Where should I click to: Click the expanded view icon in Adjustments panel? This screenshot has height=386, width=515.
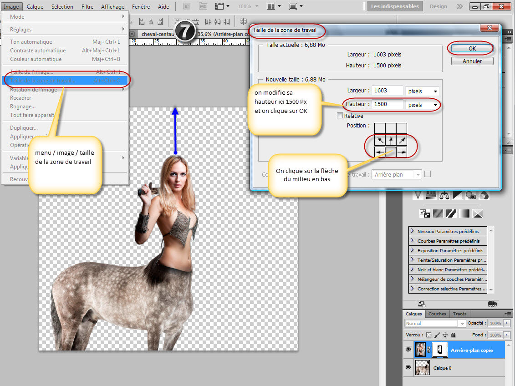[422, 304]
